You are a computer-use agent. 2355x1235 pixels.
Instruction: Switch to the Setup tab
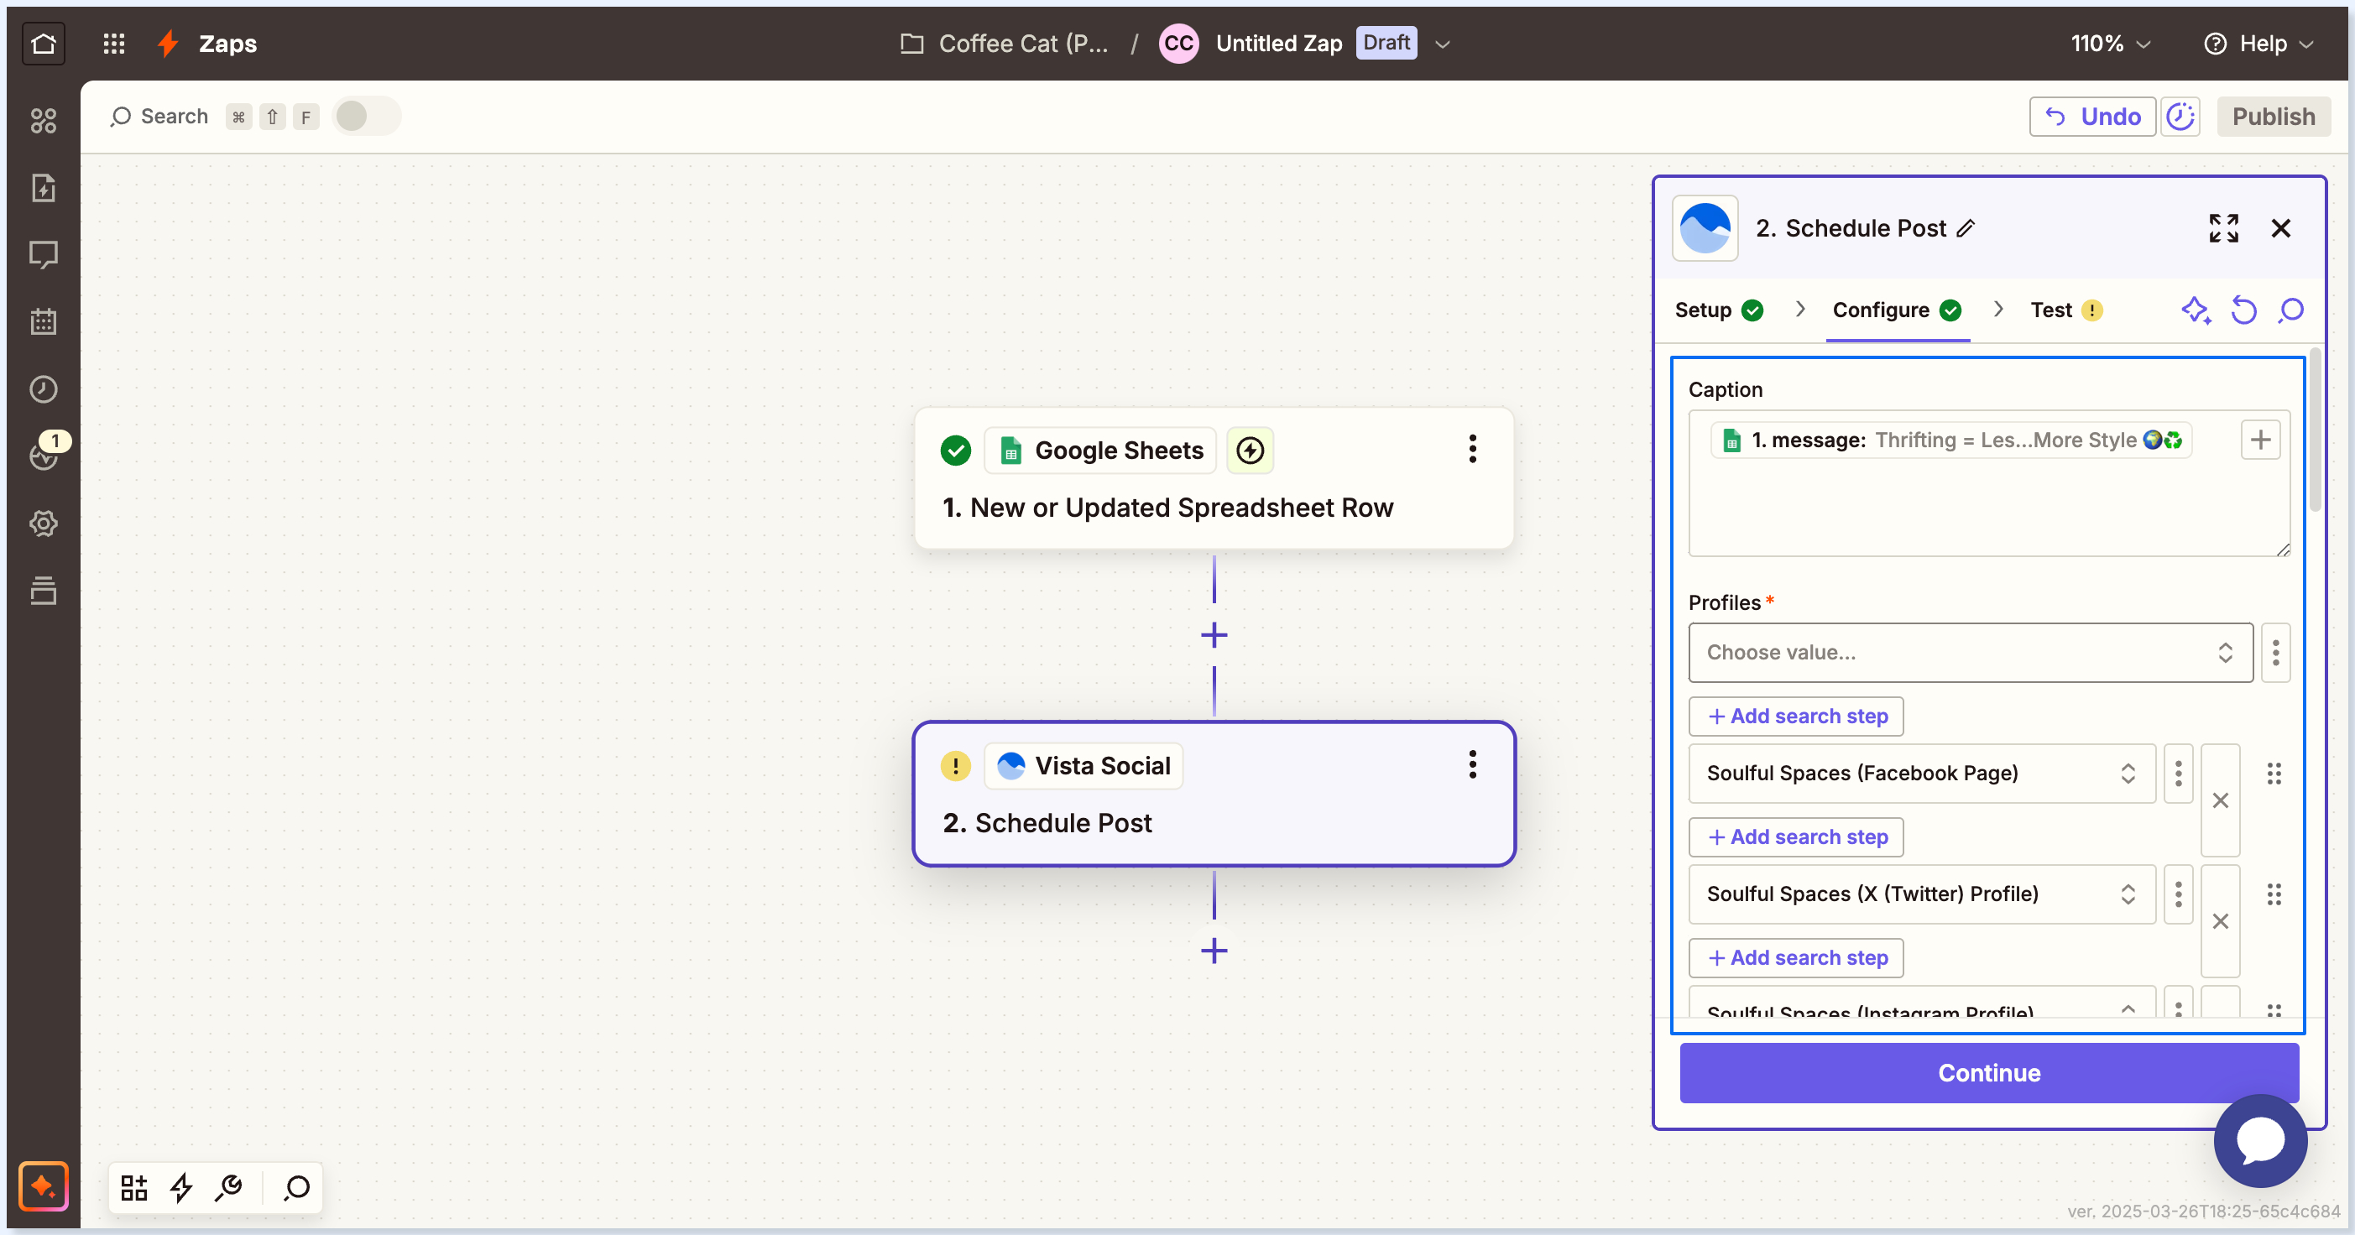point(1719,310)
